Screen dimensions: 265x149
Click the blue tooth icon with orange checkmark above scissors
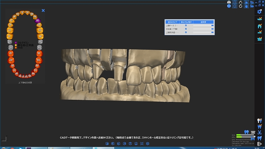click(260, 126)
